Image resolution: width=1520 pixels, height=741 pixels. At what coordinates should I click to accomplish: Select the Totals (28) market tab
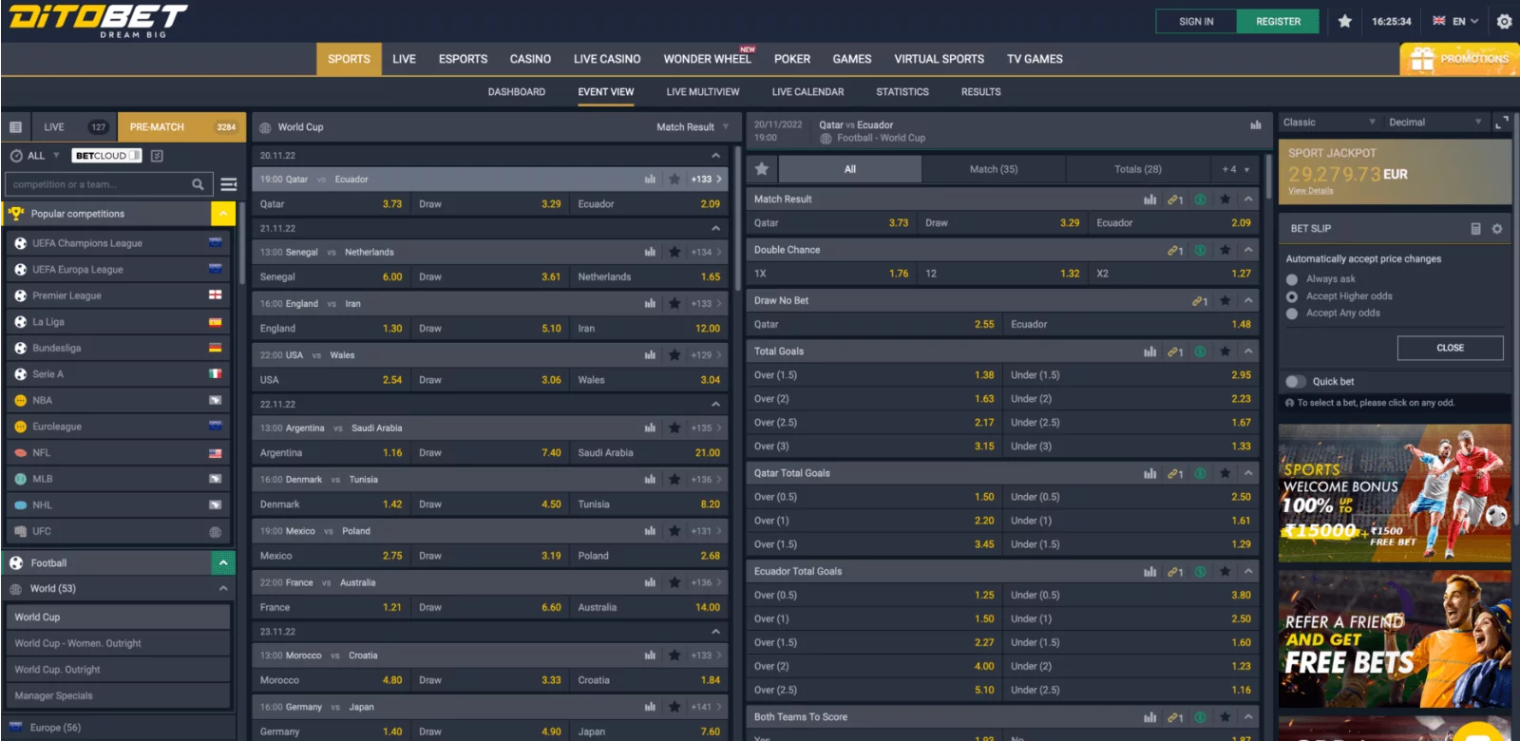tap(1138, 169)
